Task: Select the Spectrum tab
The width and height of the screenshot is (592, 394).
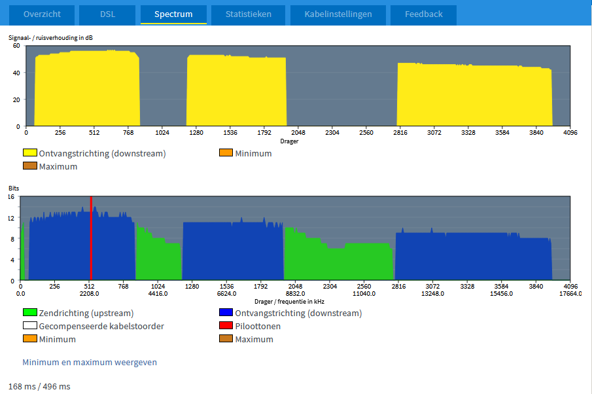Action: (x=173, y=14)
